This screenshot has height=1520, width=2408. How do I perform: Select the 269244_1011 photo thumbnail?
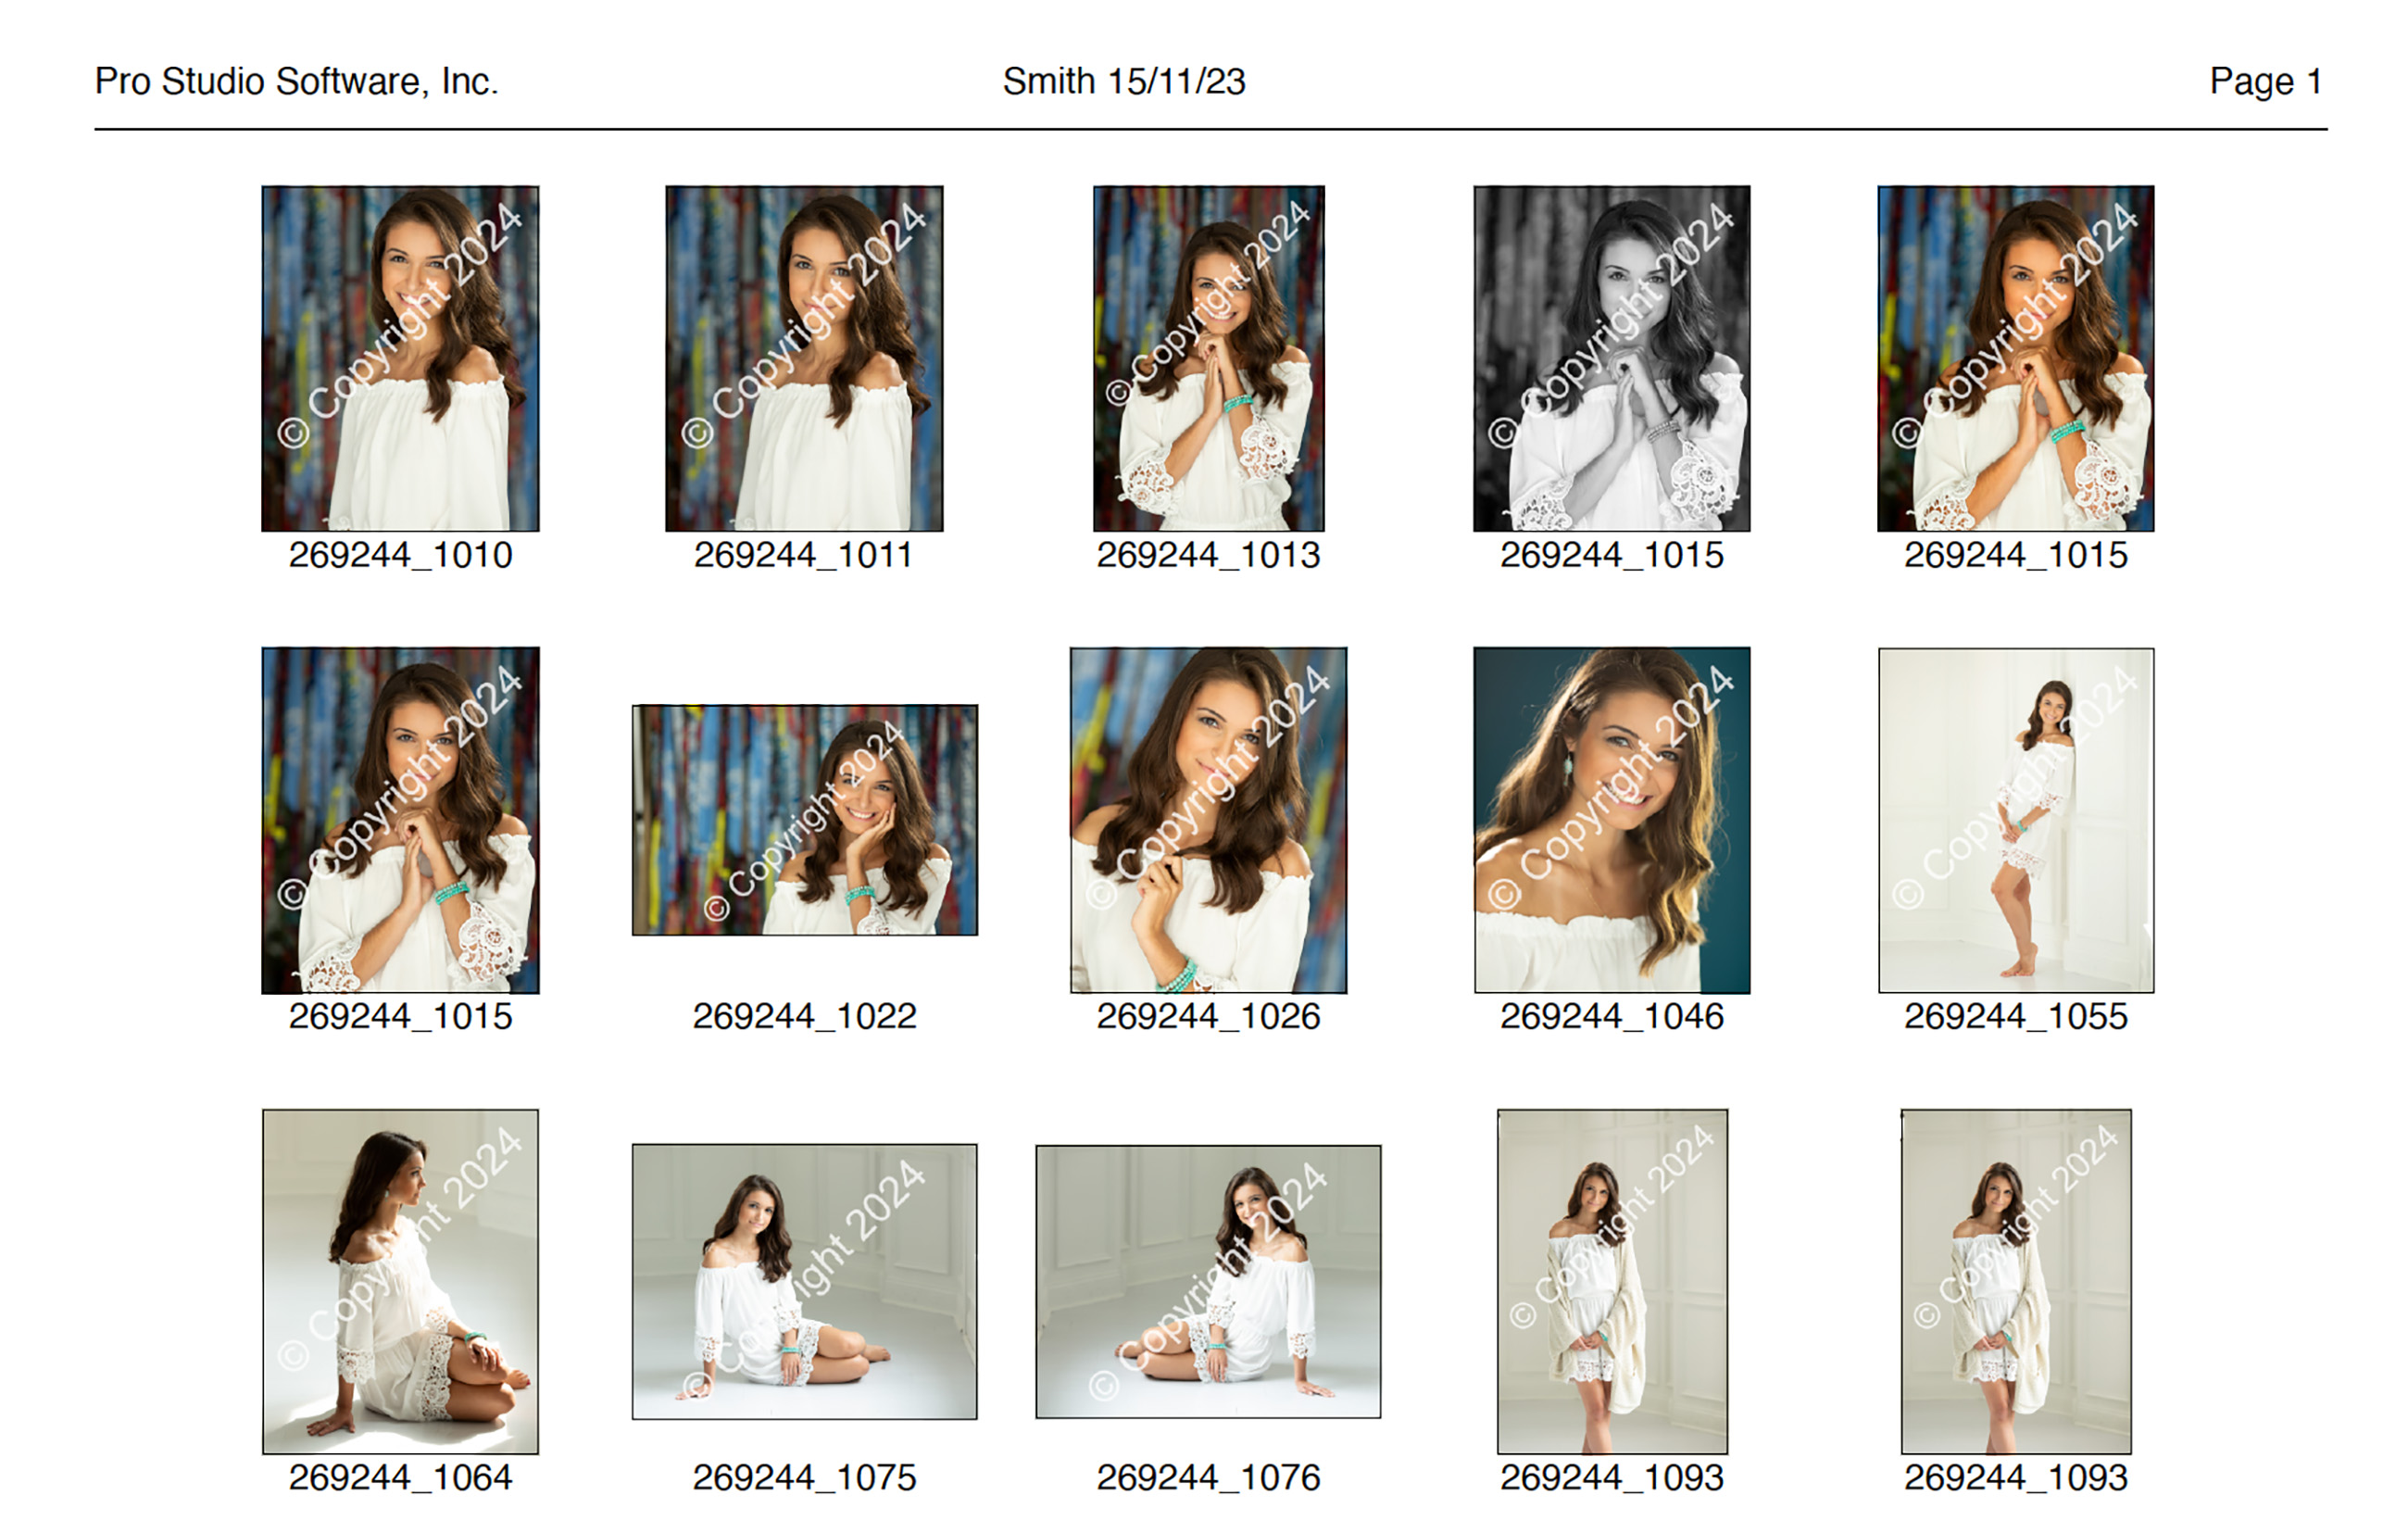coord(804,358)
